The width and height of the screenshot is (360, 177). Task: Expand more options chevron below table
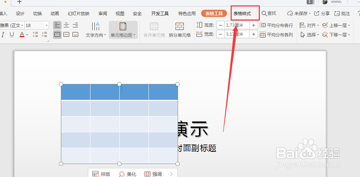tap(172, 174)
